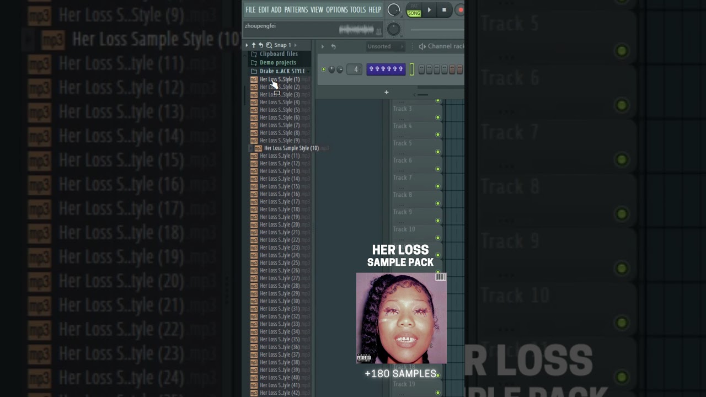Click mp3 icon of Her Loss S..tyle (36)
Image resolution: width=706 pixels, height=397 pixels.
pos(254,347)
